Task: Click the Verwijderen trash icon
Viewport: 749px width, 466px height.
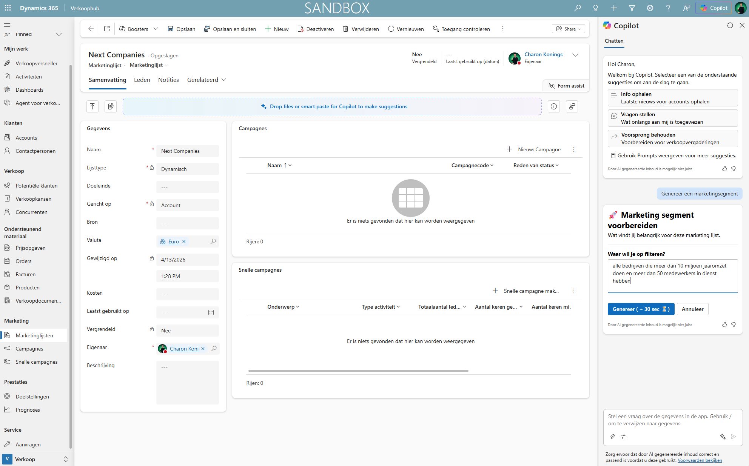Action: point(345,29)
